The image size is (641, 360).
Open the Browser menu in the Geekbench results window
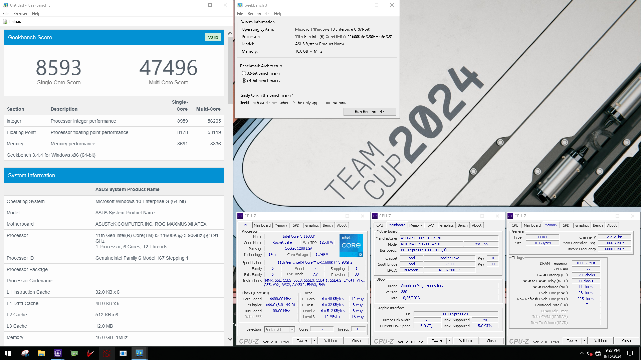[20, 14]
